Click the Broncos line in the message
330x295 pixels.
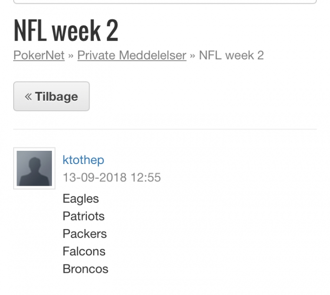pyautogui.click(x=85, y=269)
